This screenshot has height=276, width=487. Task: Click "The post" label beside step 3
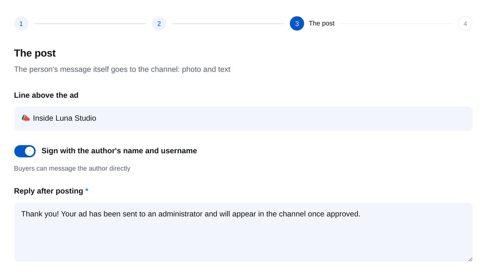pyautogui.click(x=321, y=23)
